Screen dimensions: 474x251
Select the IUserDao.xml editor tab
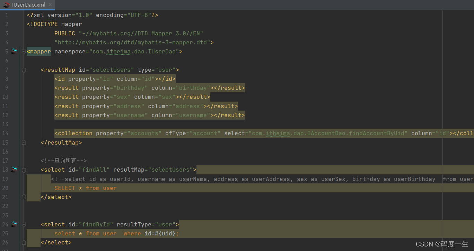(27, 5)
